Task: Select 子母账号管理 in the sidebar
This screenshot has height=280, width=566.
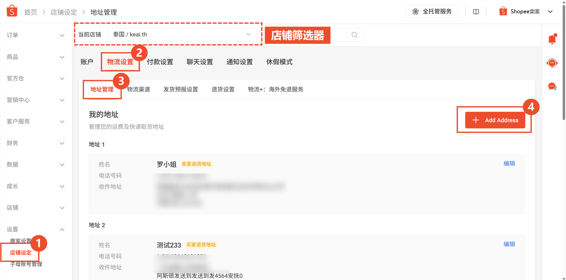Action: coord(26,264)
